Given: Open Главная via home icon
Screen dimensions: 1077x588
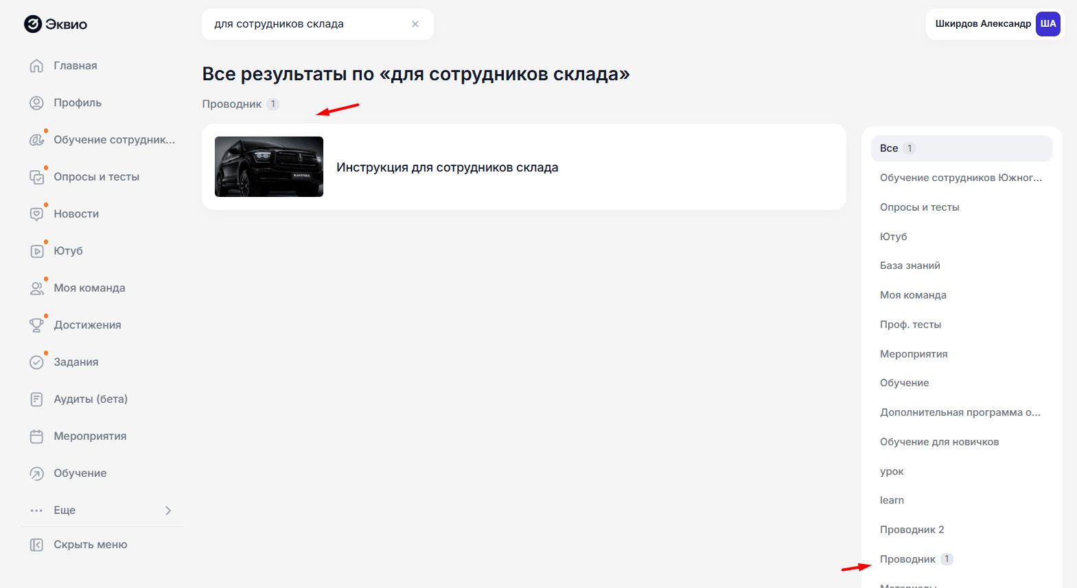Looking at the screenshot, I should click(36, 66).
